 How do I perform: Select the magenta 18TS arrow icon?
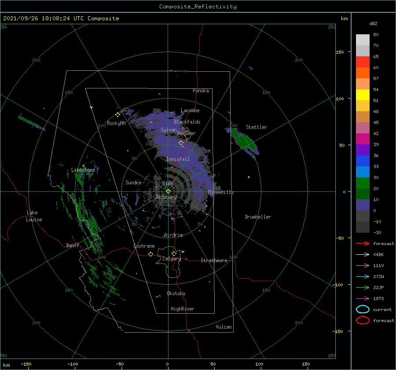(x=363, y=299)
